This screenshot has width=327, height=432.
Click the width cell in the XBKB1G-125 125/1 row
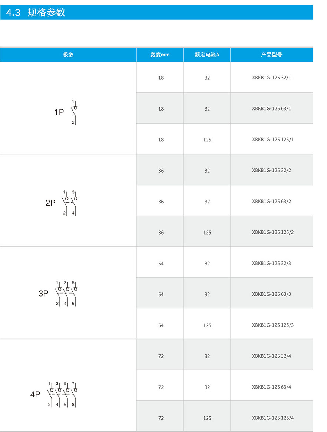161,140
